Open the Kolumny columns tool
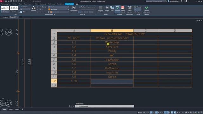Image resolution: width=203 pixels, height=114 pixels. [101, 9]
